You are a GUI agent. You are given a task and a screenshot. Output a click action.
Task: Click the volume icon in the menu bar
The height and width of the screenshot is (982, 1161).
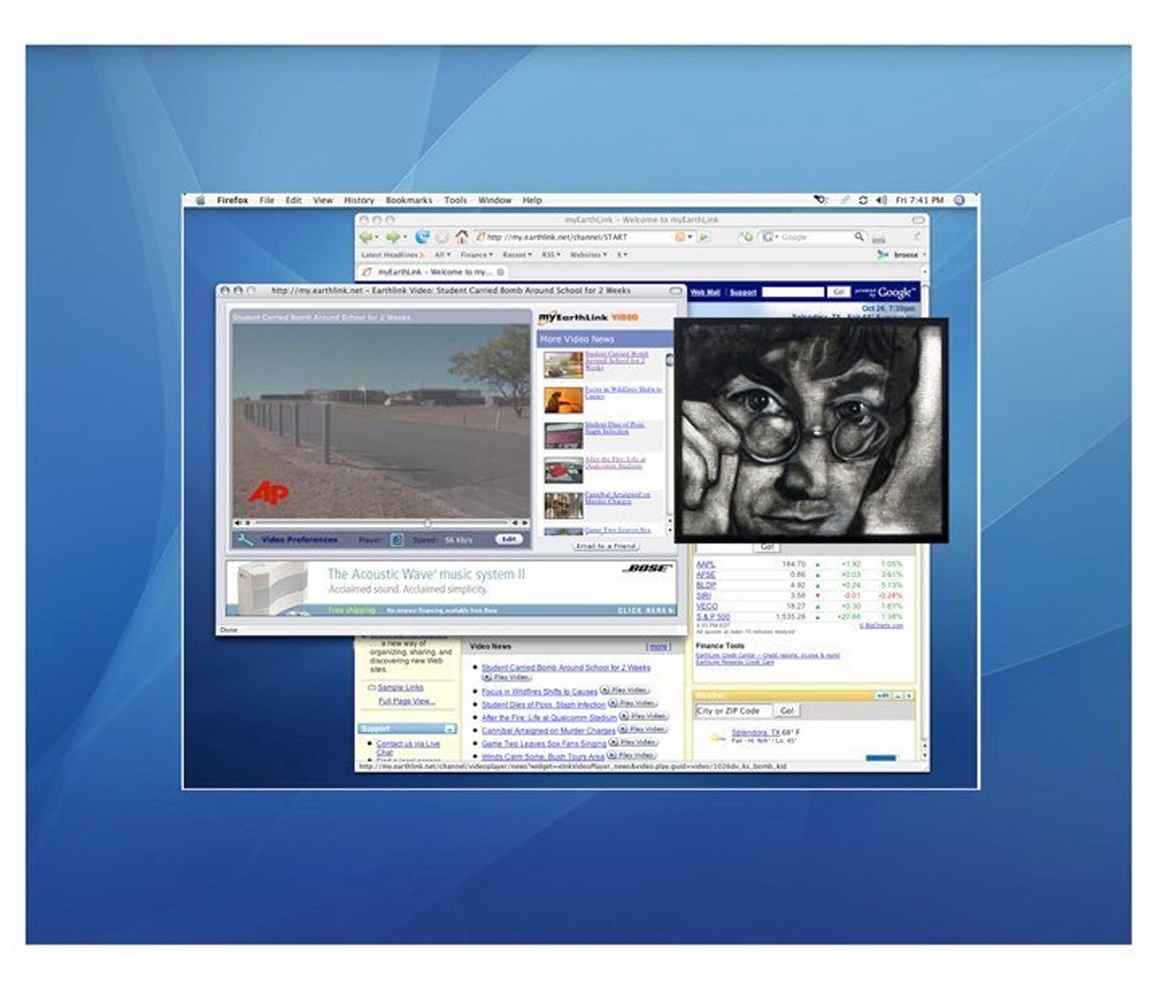[881, 200]
